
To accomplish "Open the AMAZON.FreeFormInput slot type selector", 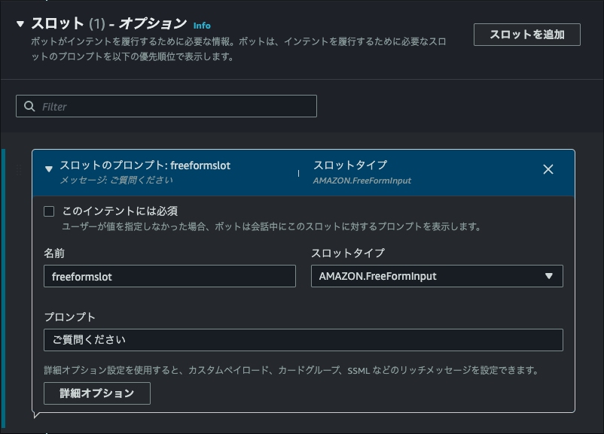I will click(437, 276).
